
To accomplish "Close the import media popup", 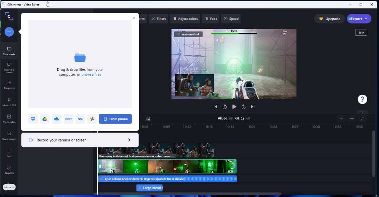I will point(134,18).
